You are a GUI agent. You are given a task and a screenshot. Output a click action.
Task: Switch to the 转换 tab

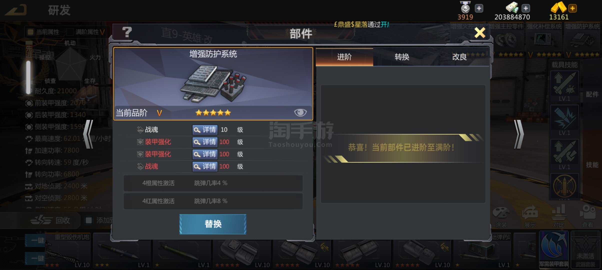tap(402, 57)
